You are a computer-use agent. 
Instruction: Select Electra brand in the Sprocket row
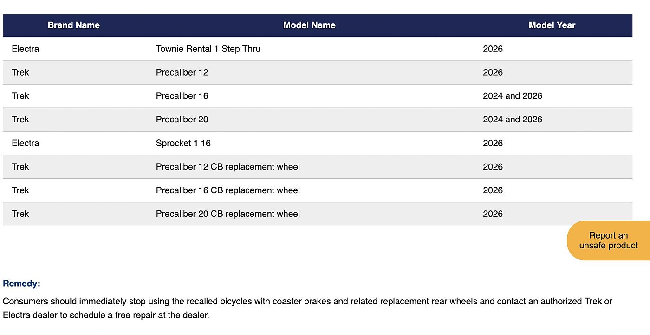pyautogui.click(x=26, y=143)
